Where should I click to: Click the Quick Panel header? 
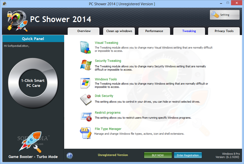(33, 39)
